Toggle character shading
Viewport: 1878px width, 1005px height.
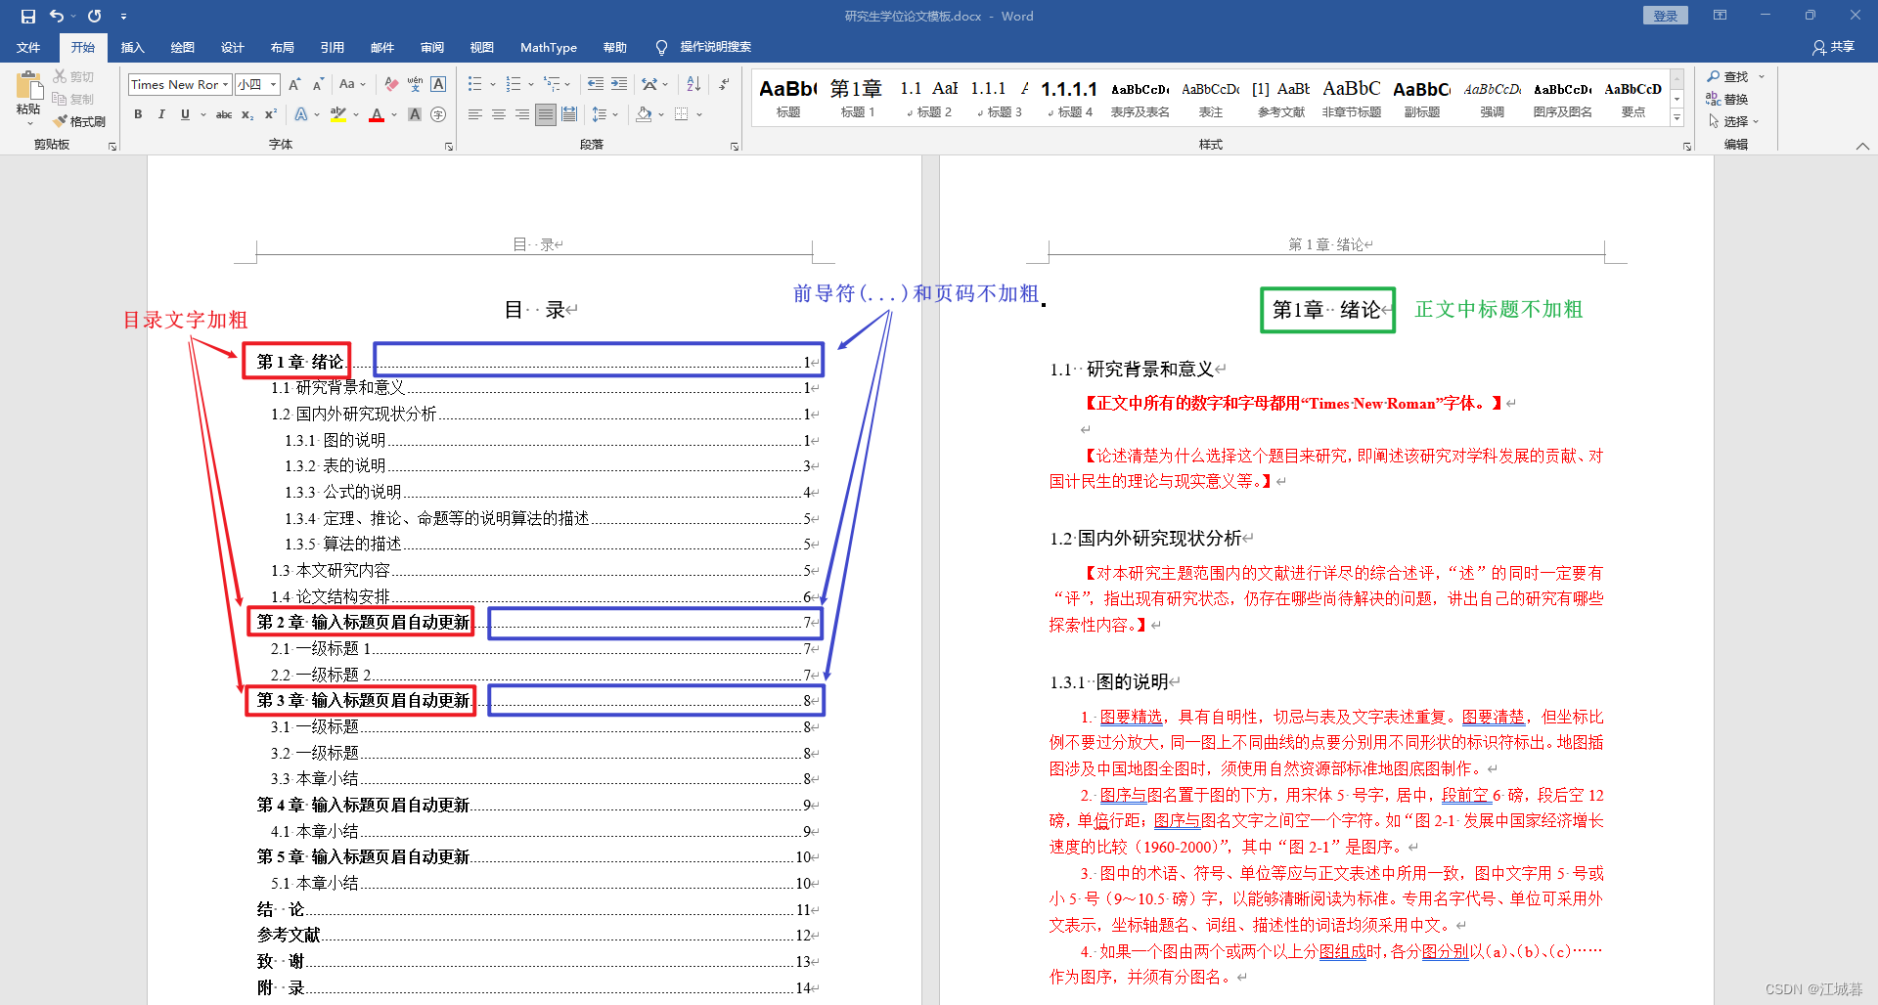[x=415, y=114]
